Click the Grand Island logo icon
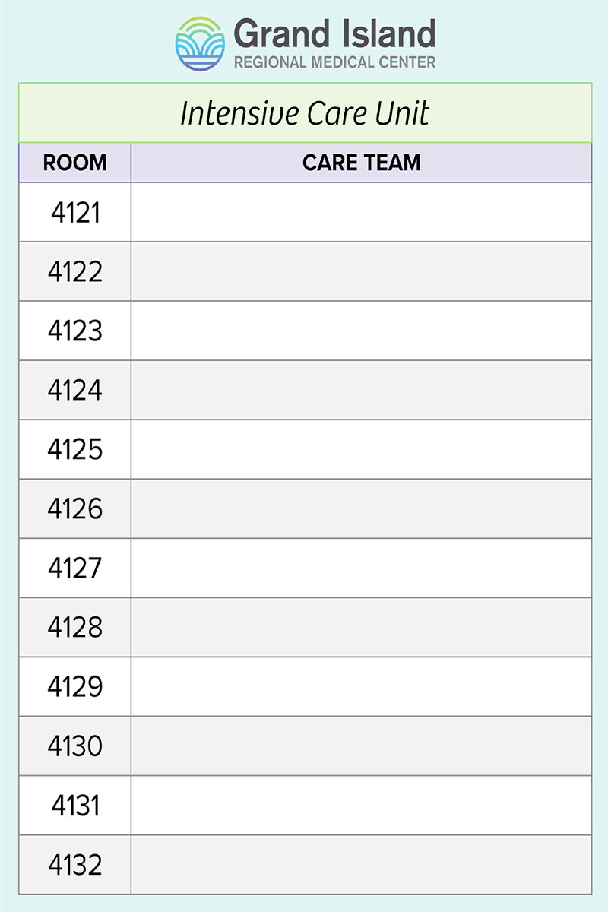This screenshot has width=608, height=912. 200,44
